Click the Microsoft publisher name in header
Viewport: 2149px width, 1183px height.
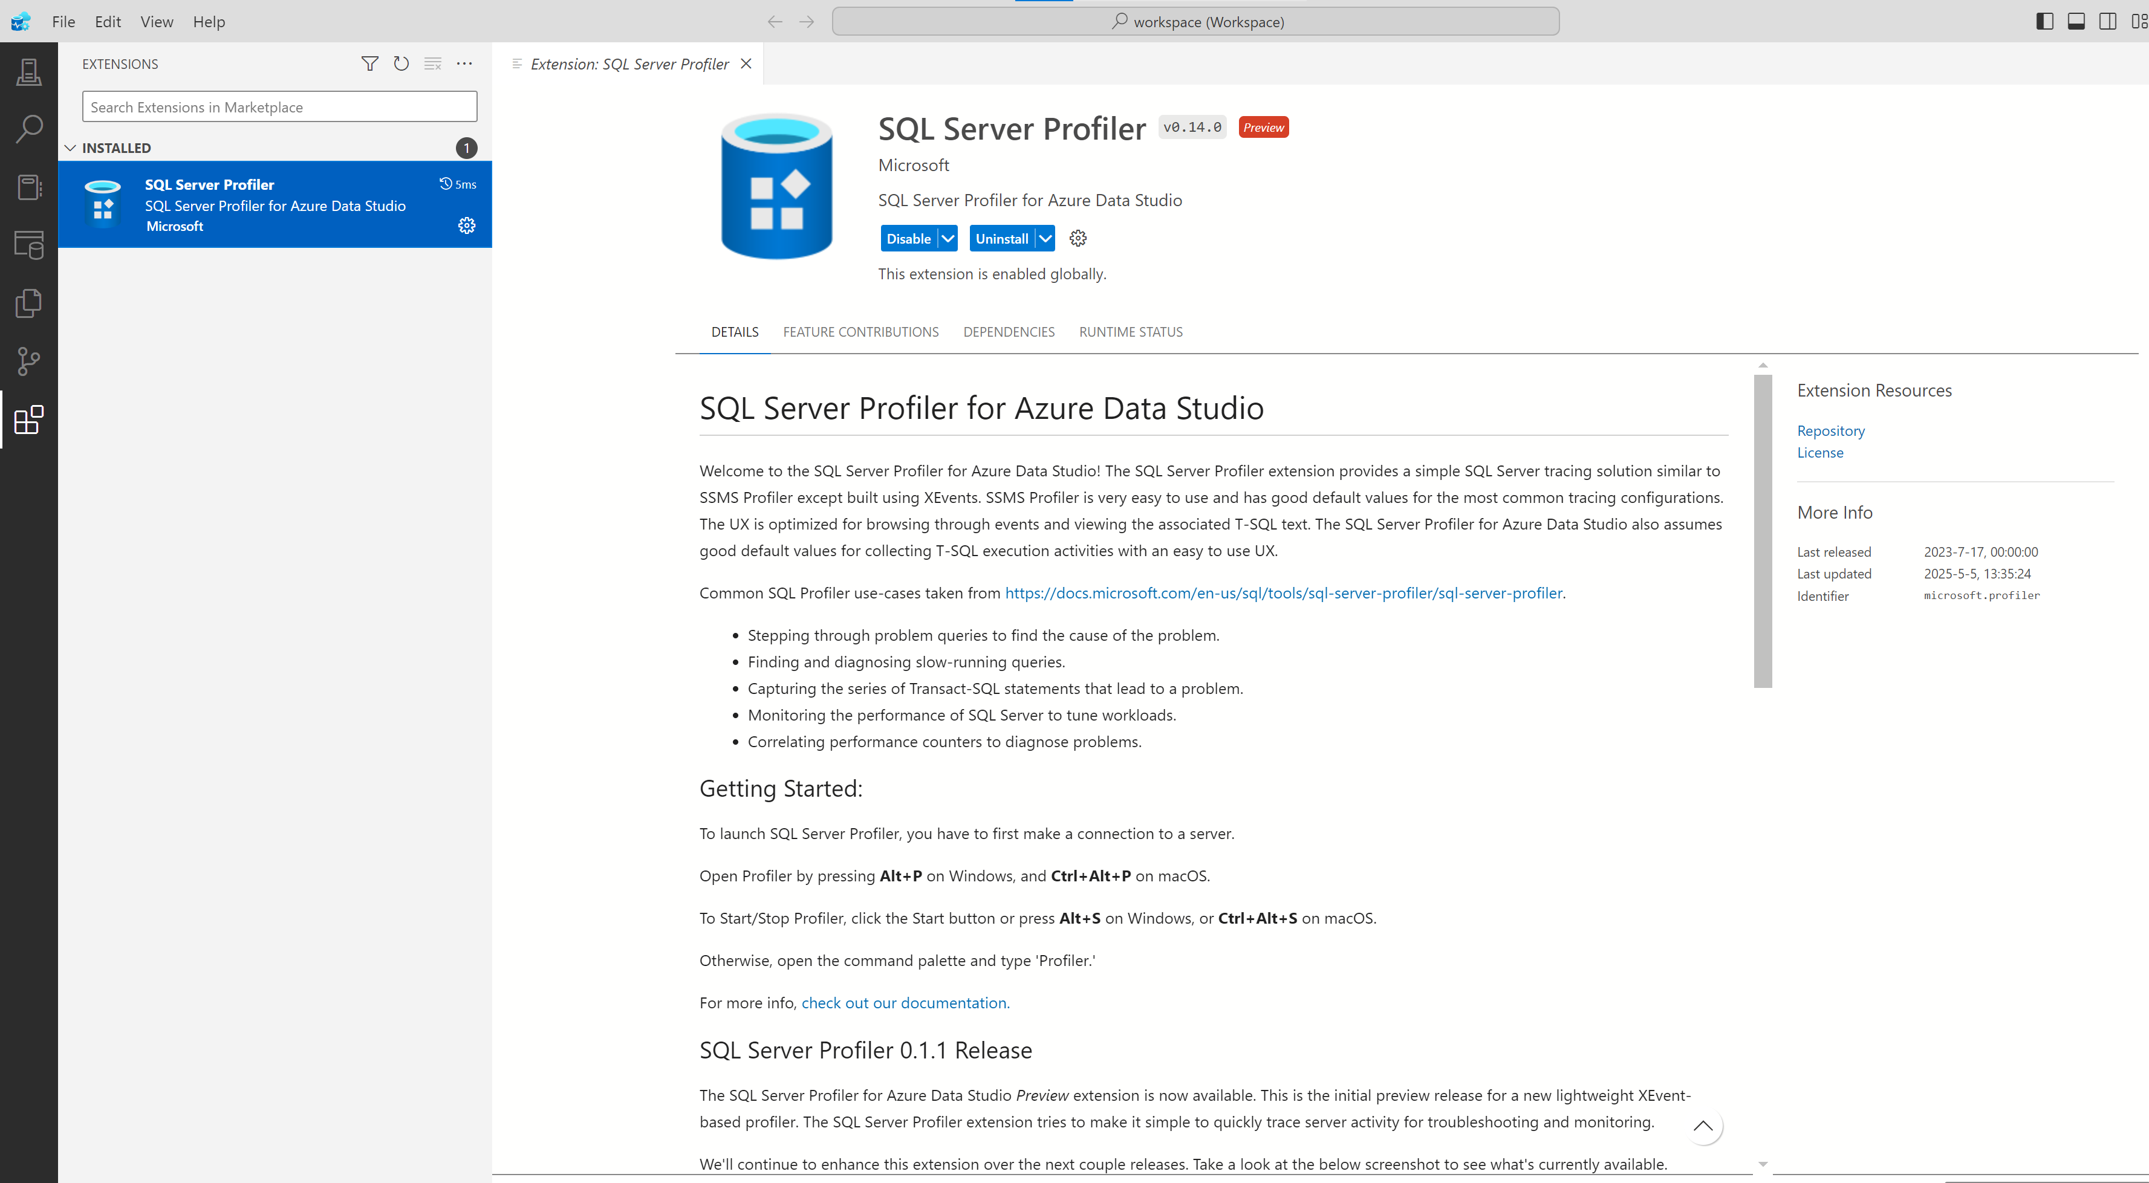point(914,165)
